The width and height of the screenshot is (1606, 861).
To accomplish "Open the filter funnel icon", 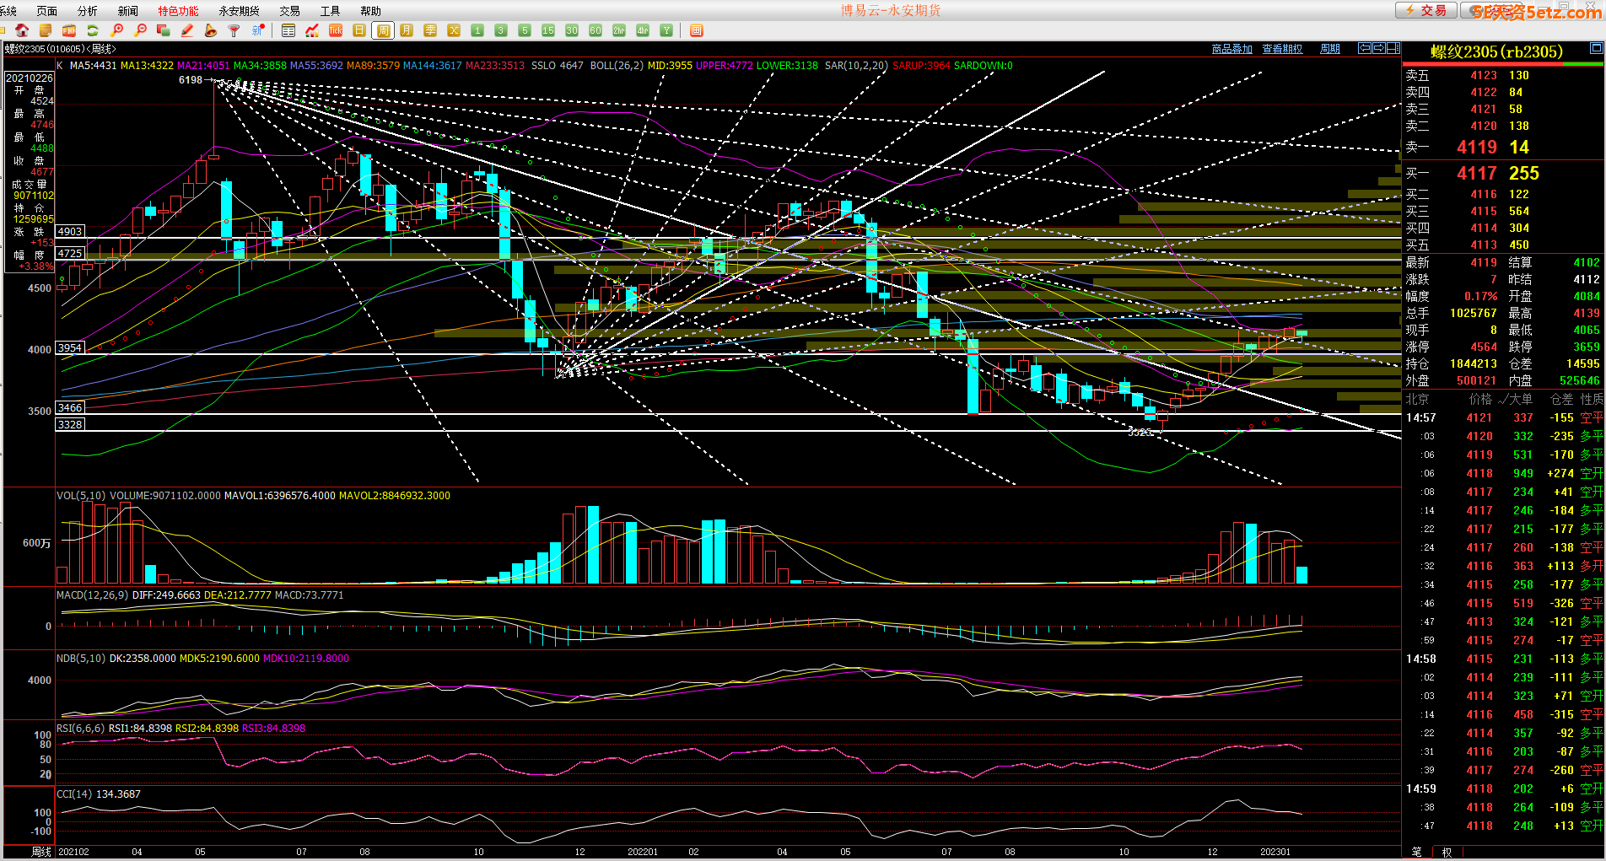I will [x=234, y=30].
